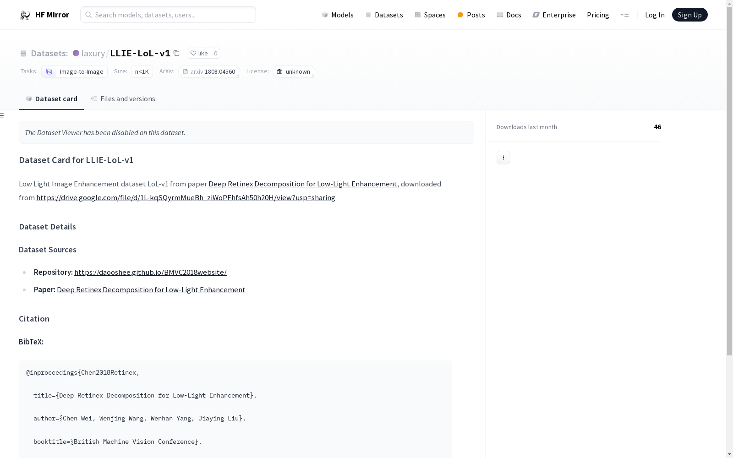This screenshot has width=733, height=458.
Task: Click the scrollbar down arrow
Action: pos(729,454)
